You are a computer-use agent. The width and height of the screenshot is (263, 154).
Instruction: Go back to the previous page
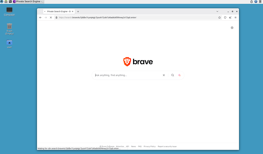[x=40, y=17]
